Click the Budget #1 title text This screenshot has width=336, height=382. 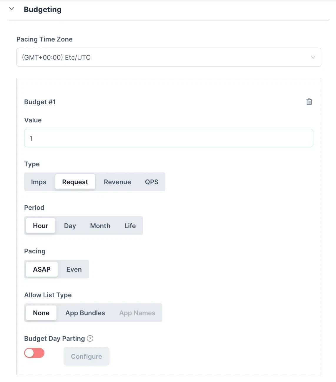40,102
